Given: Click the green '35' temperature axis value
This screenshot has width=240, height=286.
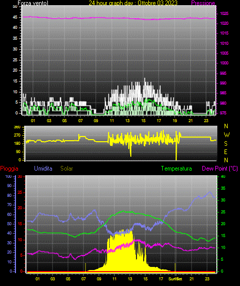Looking at the screenshot, I should tap(223, 188).
